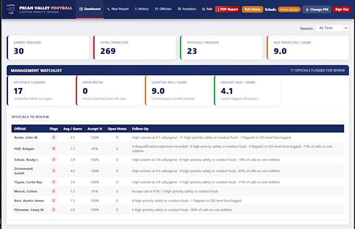Open the Analytics tab

[x=187, y=9]
